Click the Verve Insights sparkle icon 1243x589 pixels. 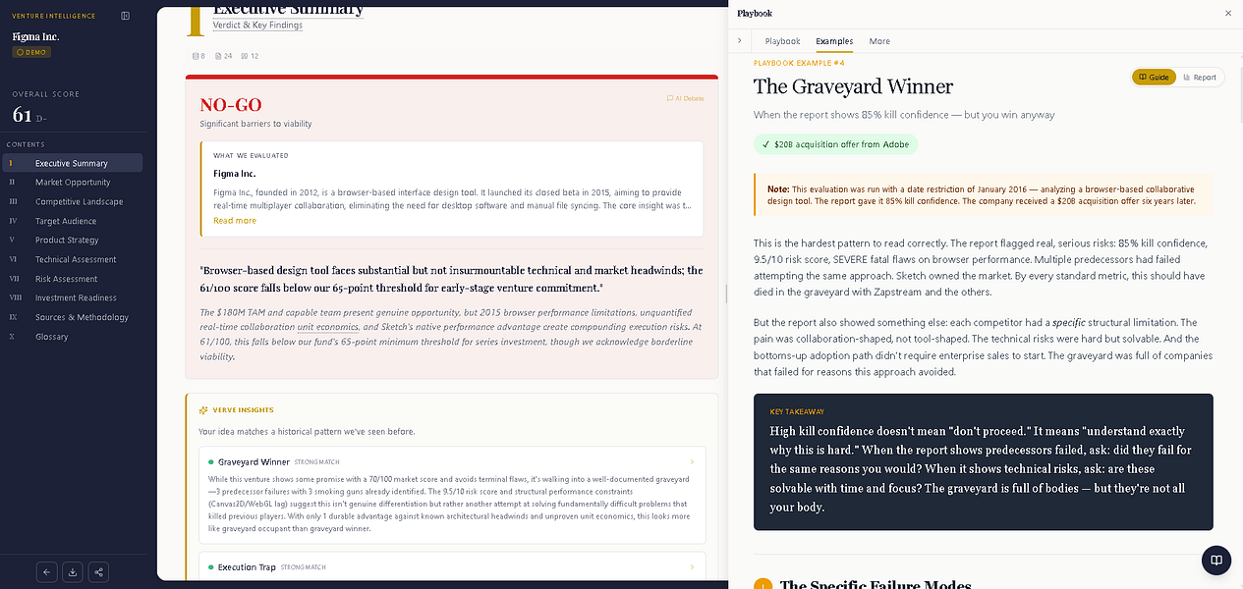coord(203,410)
